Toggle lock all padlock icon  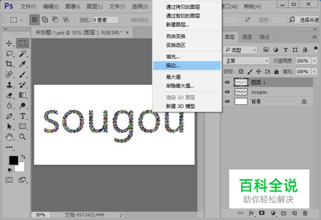pyautogui.click(x=276, y=71)
